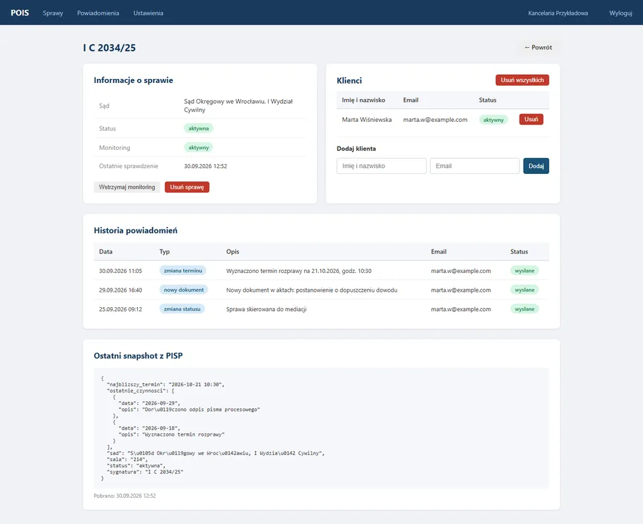Open Ustawienia in the top navigation

pos(148,13)
